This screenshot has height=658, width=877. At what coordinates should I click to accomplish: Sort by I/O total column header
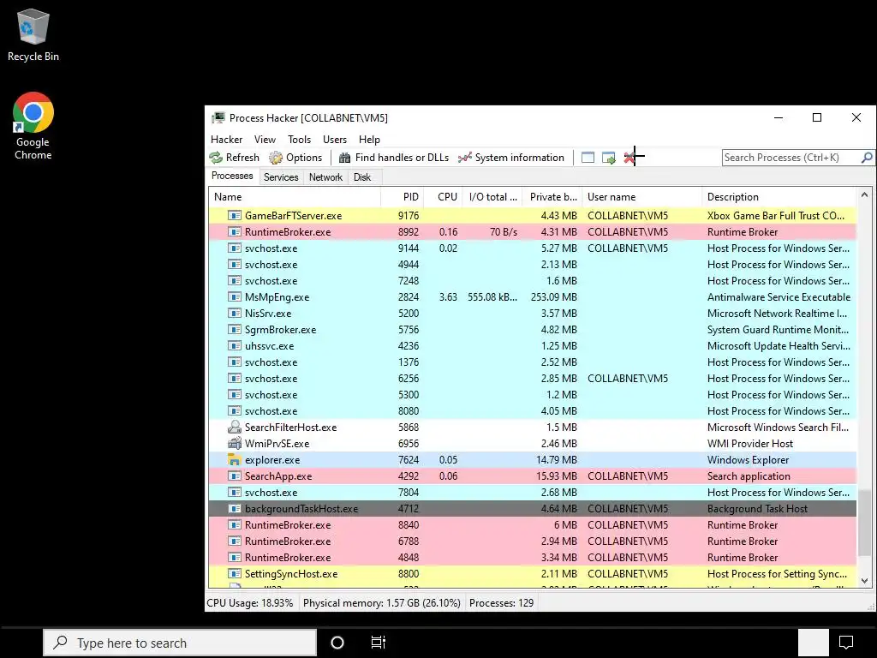492,197
